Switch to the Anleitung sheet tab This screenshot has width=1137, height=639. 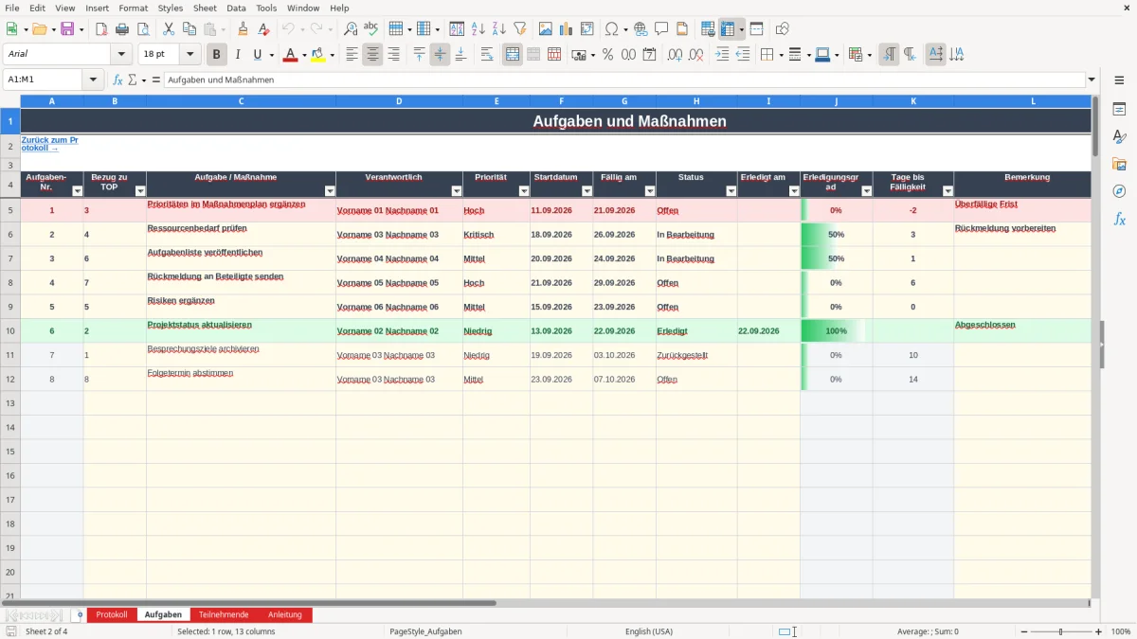point(284,615)
